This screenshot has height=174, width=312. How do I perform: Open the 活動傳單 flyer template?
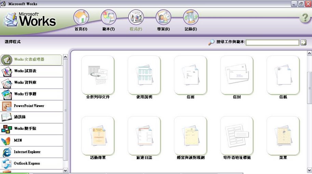click(x=98, y=136)
